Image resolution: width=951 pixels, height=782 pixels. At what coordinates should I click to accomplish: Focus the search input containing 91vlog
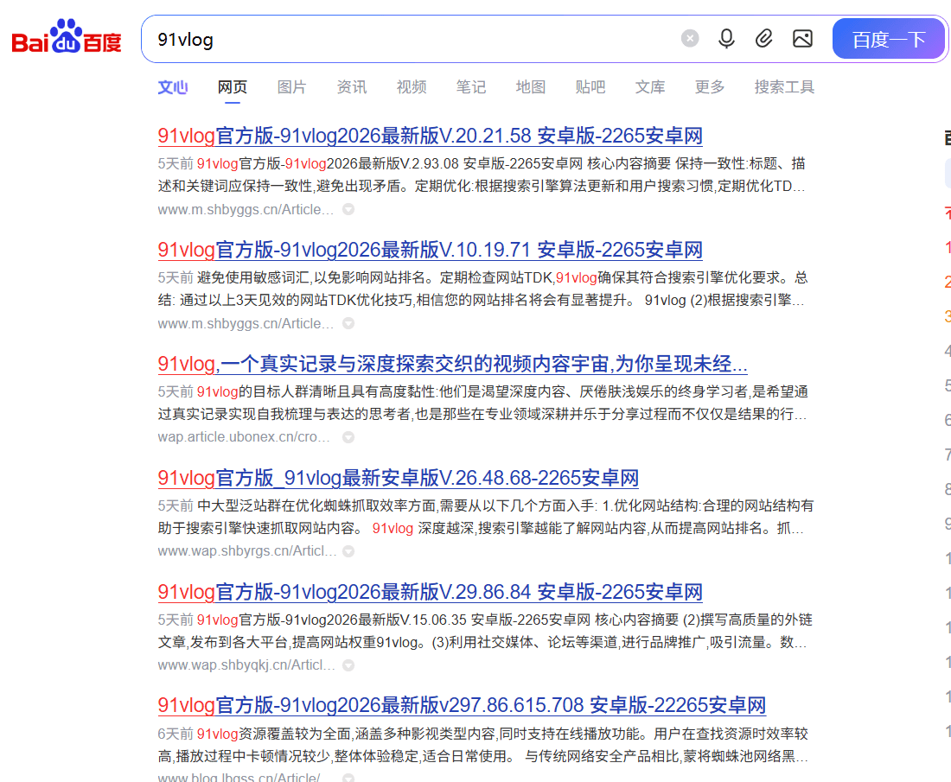point(412,40)
